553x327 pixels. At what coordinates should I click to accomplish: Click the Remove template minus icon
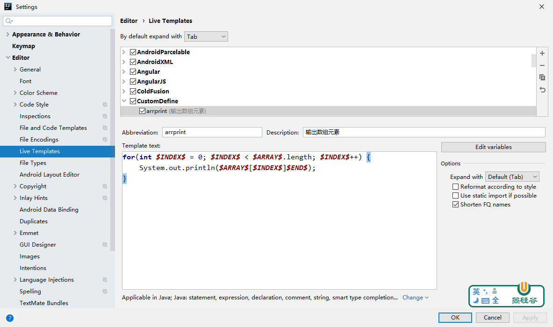[x=542, y=65]
